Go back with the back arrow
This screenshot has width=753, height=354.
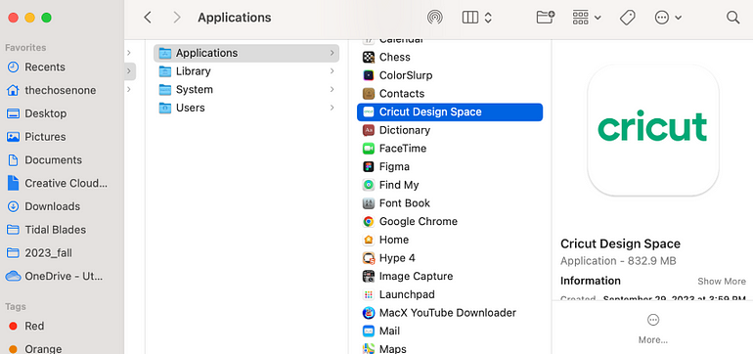148,18
